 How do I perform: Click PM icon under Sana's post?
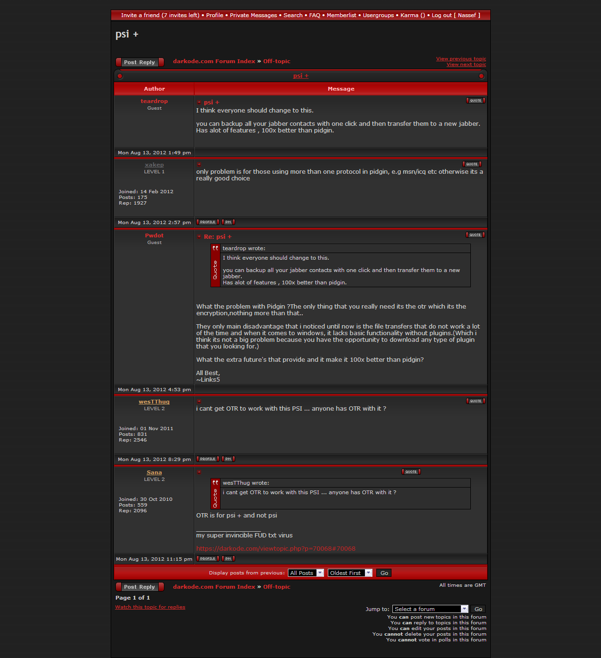pyautogui.click(x=228, y=559)
